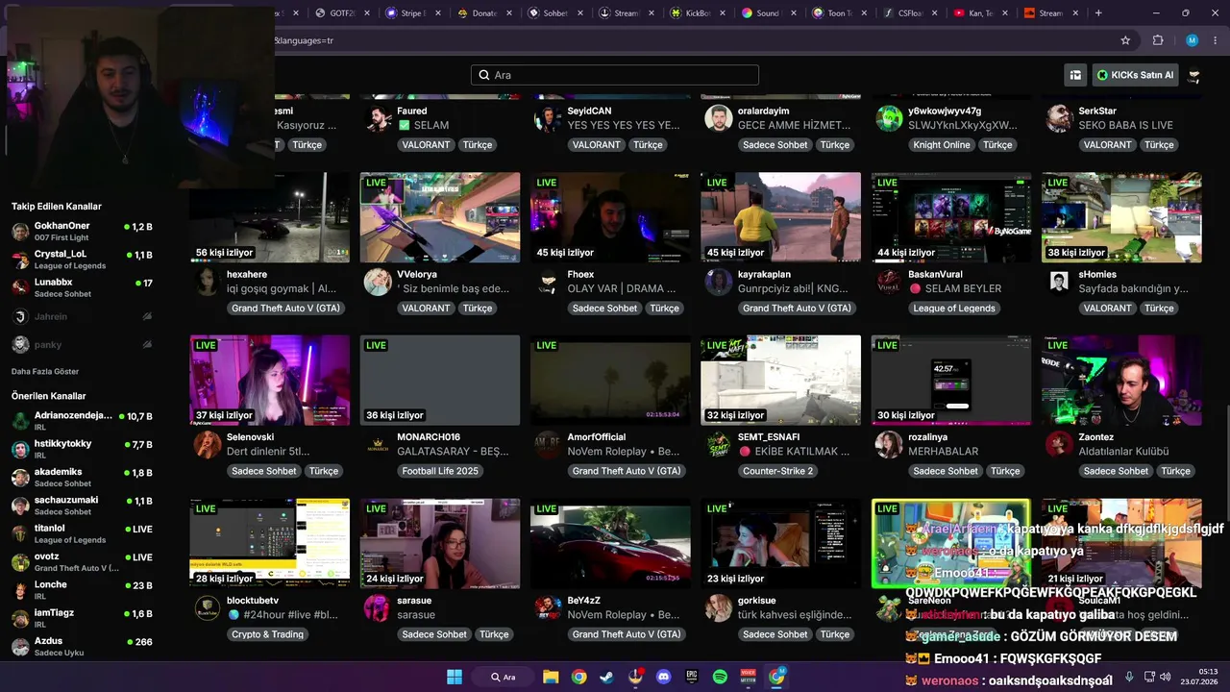Bookmark this page with the star icon
This screenshot has height=692, width=1230.
click(1125, 40)
